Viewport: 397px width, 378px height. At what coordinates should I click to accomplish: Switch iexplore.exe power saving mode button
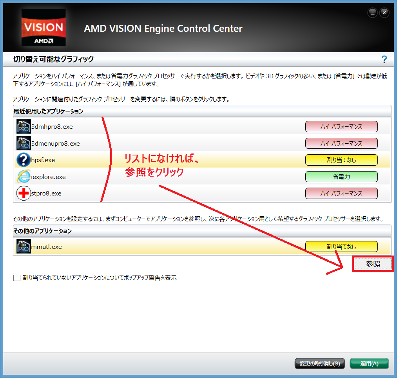pyautogui.click(x=341, y=177)
